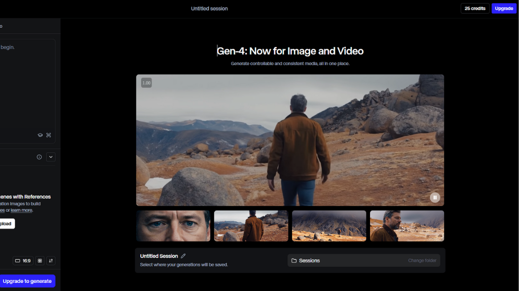Open the settings sliders icon
Viewport: 519px width, 291px height.
51,261
